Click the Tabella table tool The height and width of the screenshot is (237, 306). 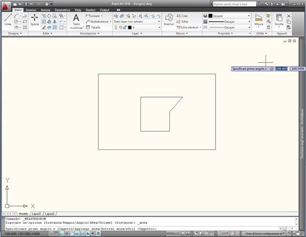pyautogui.click(x=93, y=27)
